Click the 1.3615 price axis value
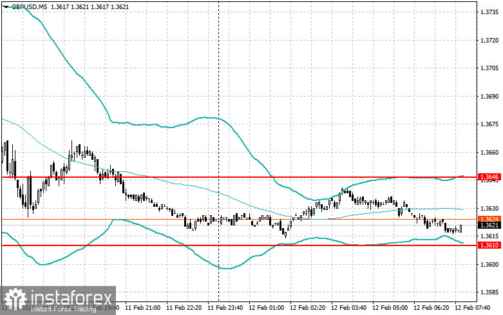Image resolution: width=503 pixels, height=315 pixels. click(489, 236)
